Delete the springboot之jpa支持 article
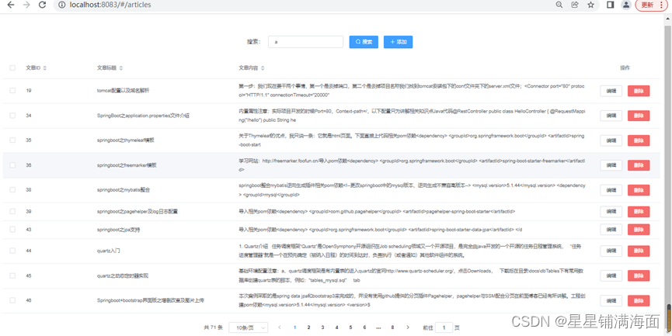672x336 pixels. coord(639,230)
